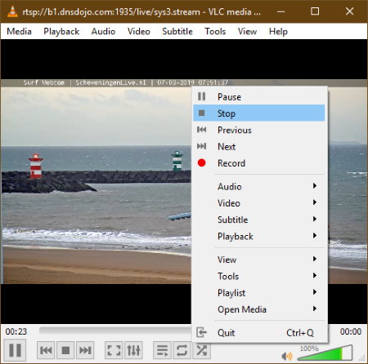Click the elapsed time 00:23 label
This screenshot has width=368, height=364.
click(x=16, y=331)
